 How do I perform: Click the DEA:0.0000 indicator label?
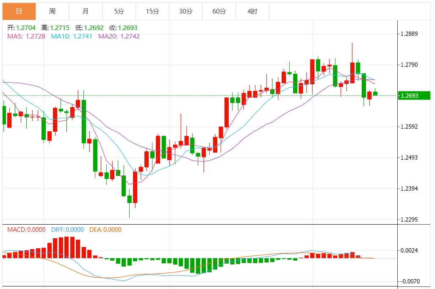(105, 230)
